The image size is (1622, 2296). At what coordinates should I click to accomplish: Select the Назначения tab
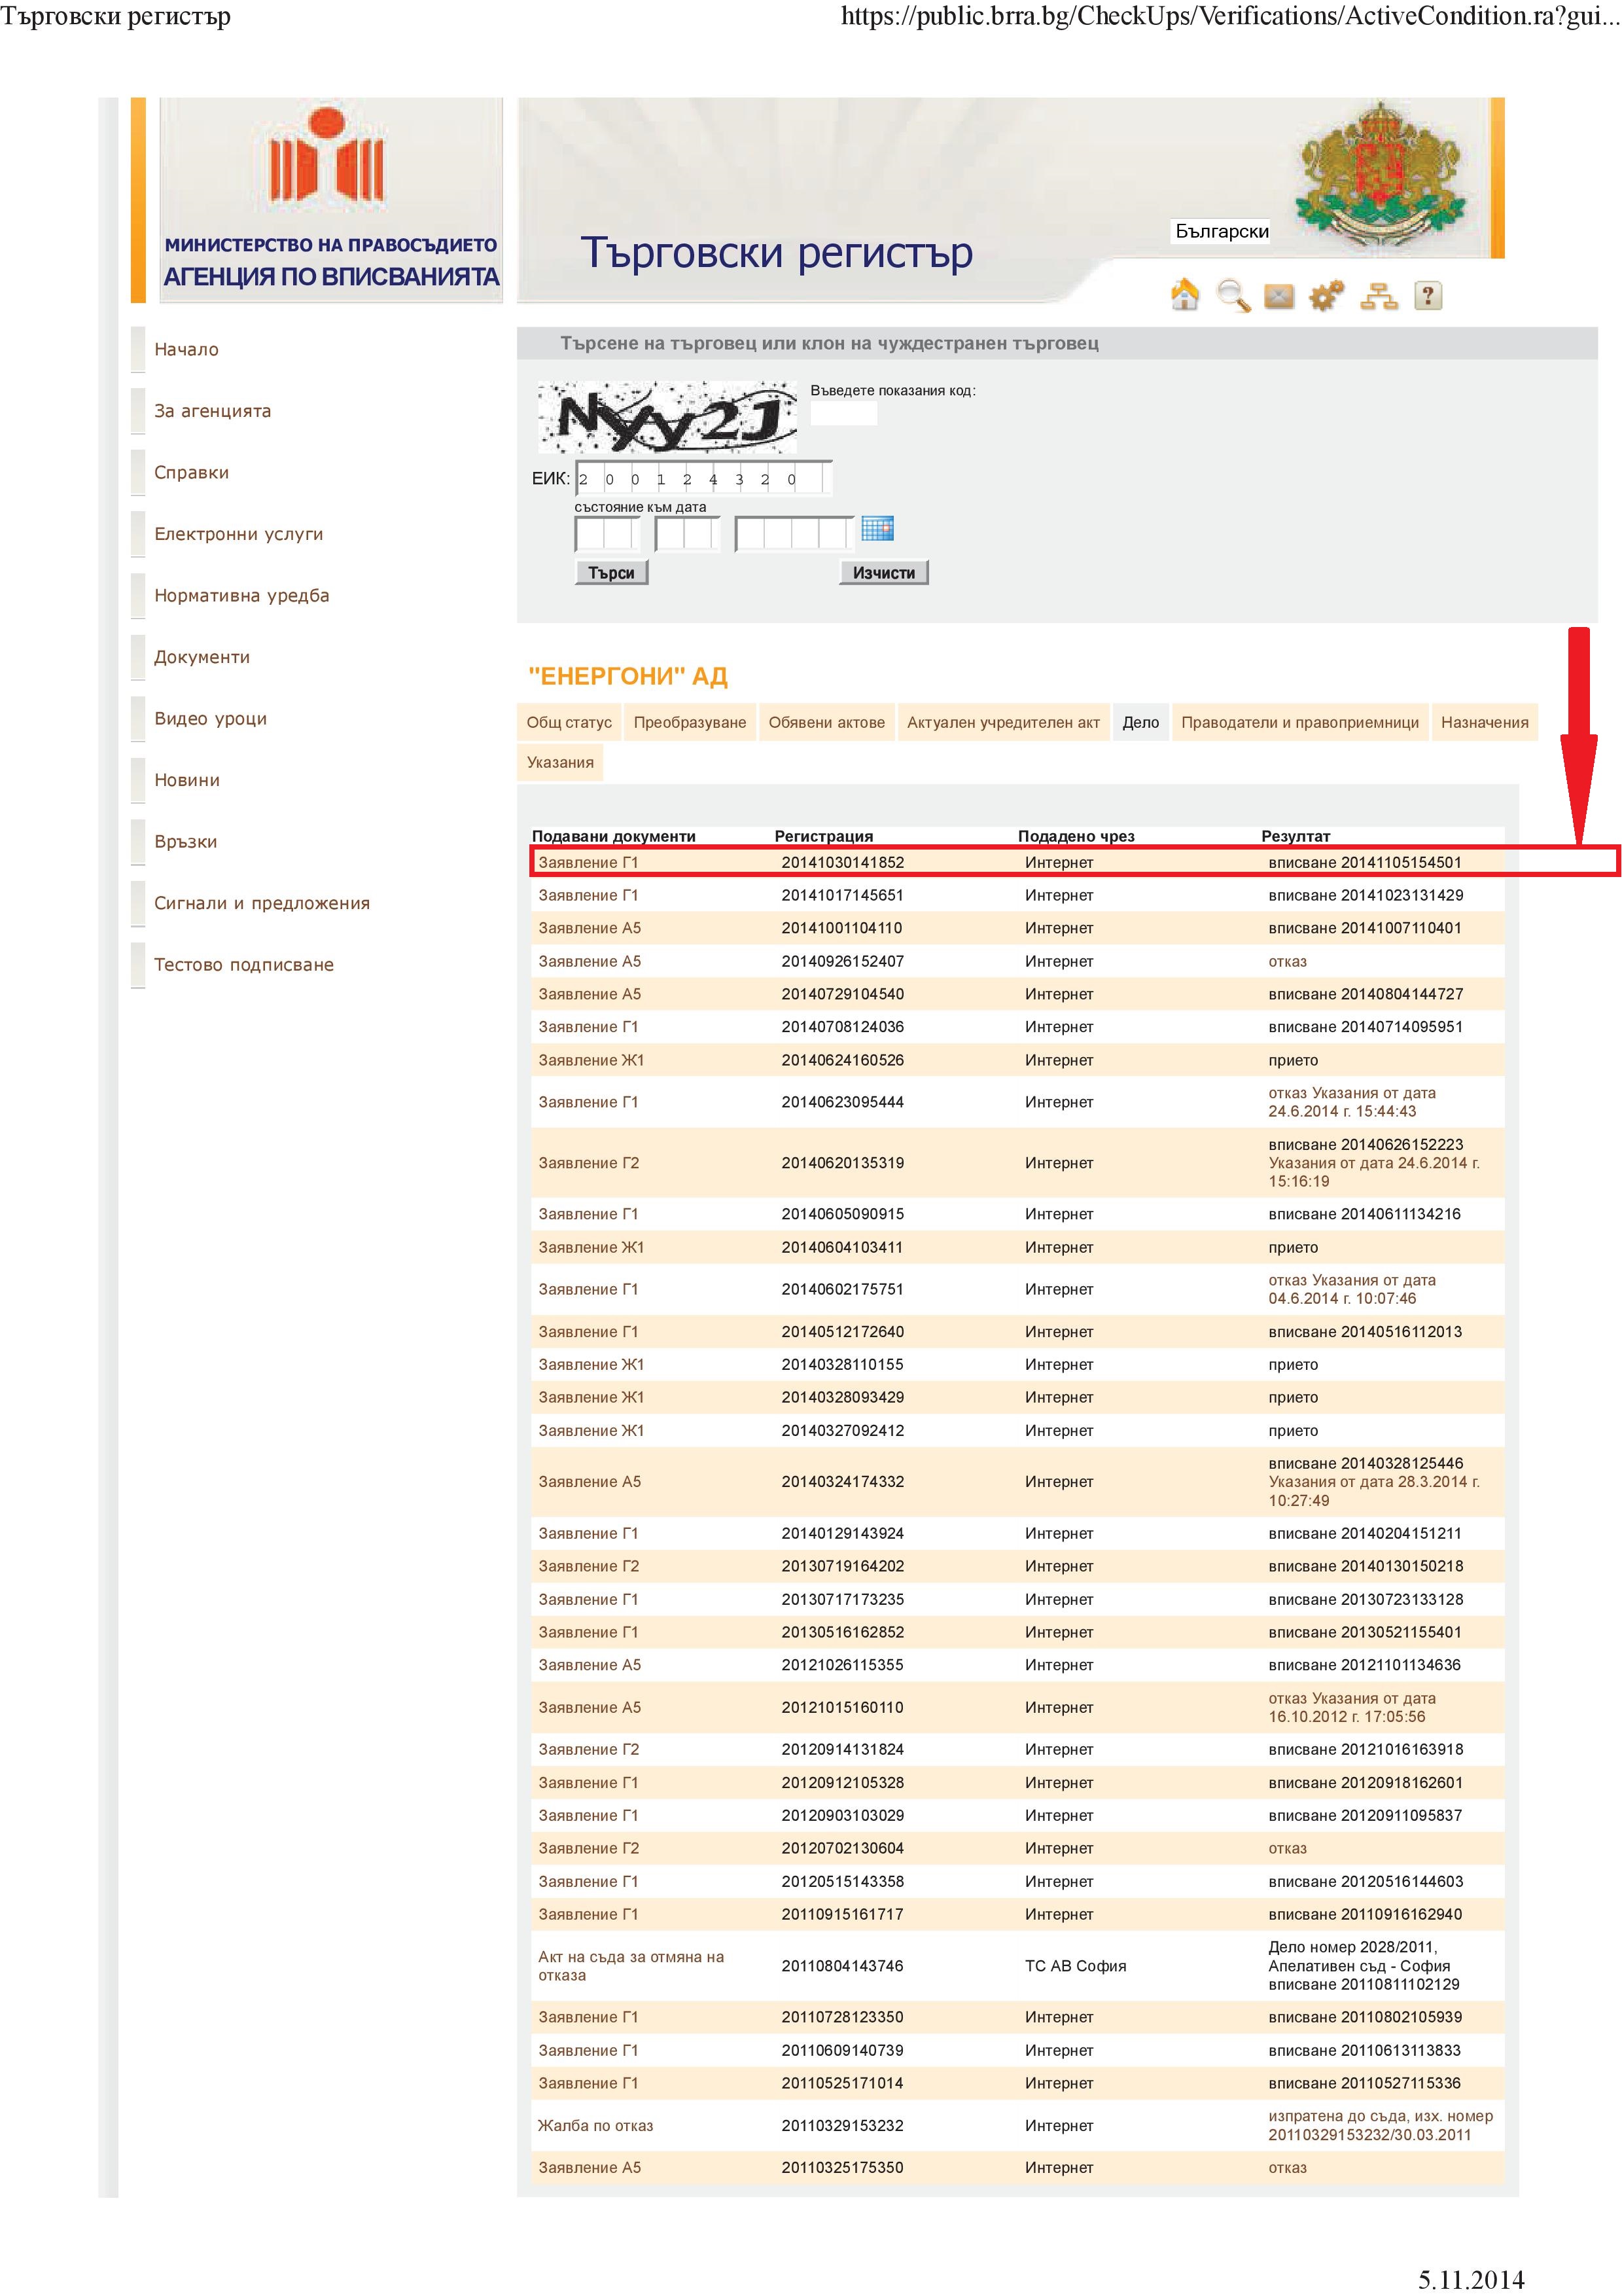(x=1484, y=722)
